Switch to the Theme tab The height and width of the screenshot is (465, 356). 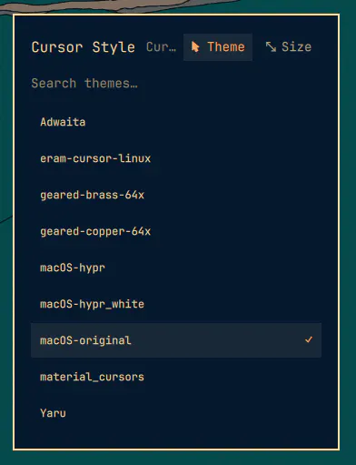click(x=218, y=47)
